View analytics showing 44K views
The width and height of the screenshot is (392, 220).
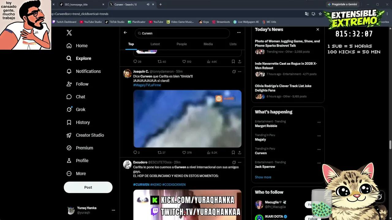[x=212, y=61]
